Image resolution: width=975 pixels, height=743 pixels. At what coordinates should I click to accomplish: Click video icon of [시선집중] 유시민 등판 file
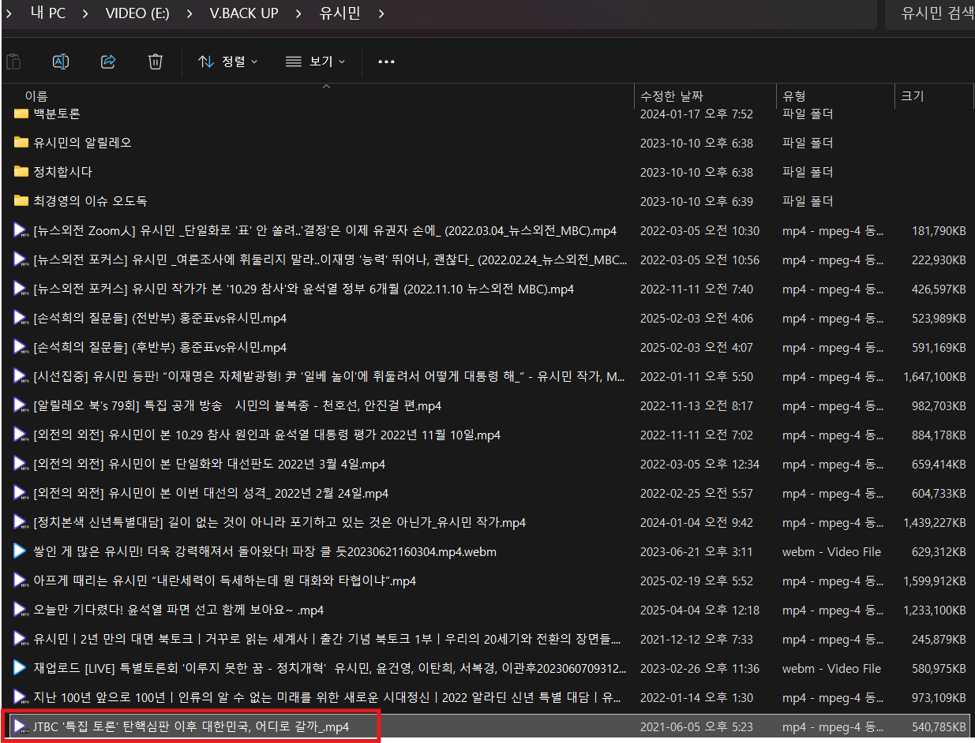[x=21, y=376]
